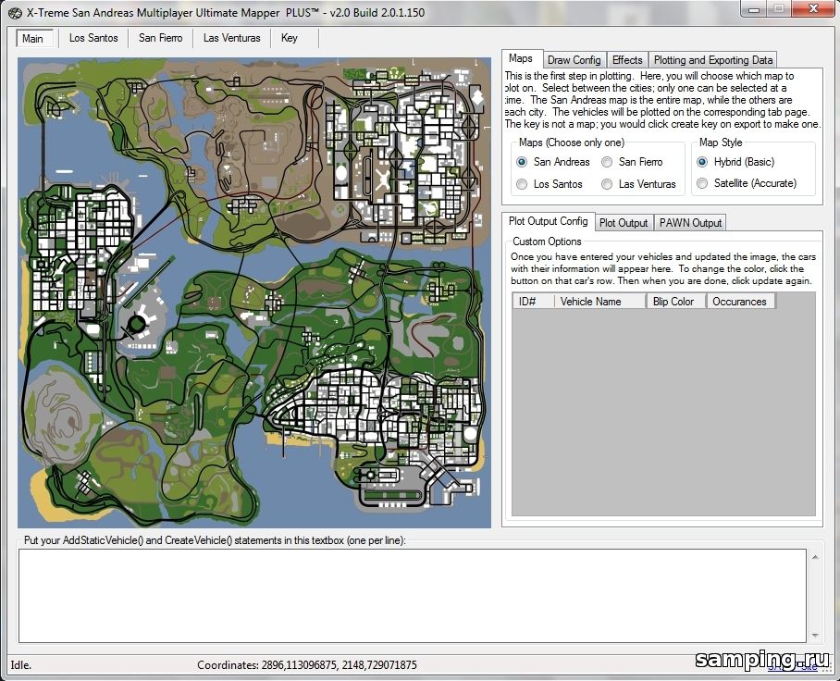This screenshot has height=681, width=840.
Task: Switch to the Plot Output tab
Action: coord(624,223)
